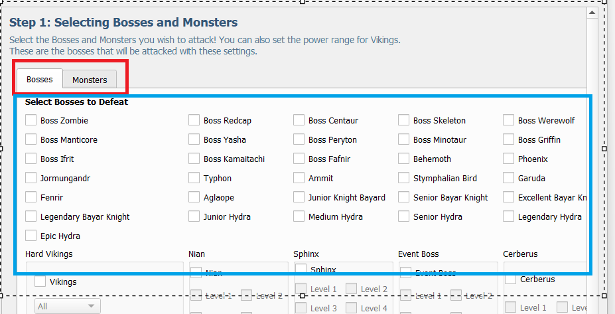615x314 pixels.
Task: Tick the Jormungandr checkbox
Action: tap(31, 178)
